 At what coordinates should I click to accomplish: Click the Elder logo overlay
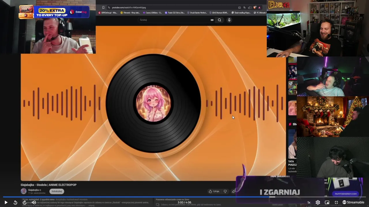click(279, 5)
